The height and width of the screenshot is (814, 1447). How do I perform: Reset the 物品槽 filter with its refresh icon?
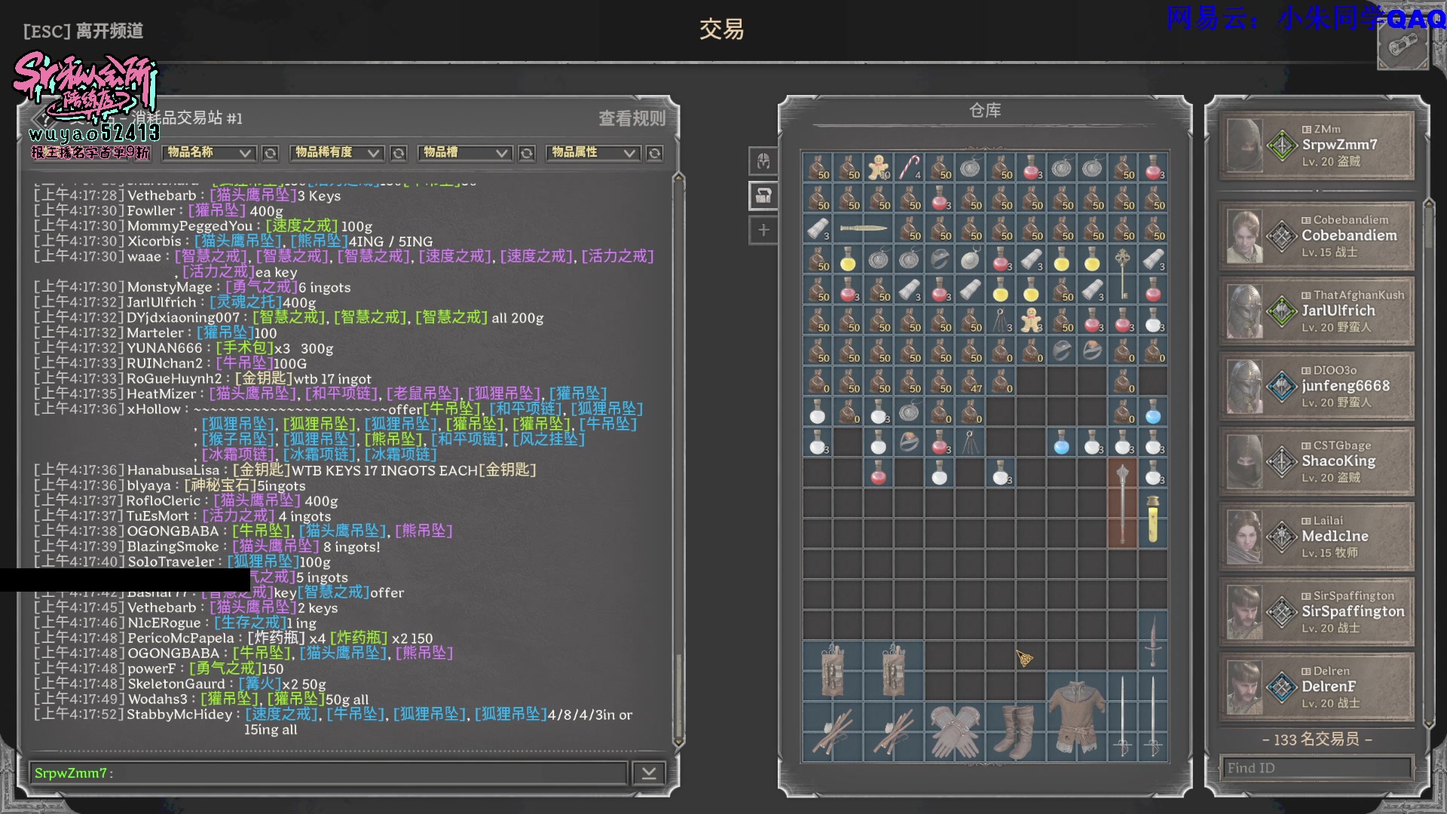[x=527, y=153]
